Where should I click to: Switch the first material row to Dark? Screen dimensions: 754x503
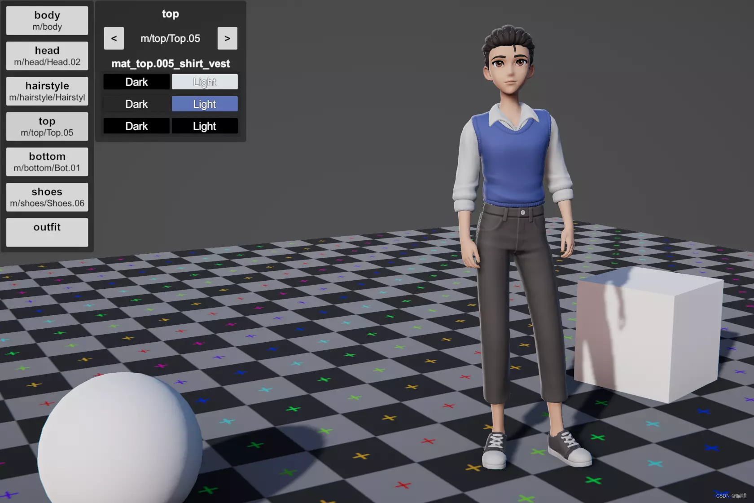pos(136,81)
